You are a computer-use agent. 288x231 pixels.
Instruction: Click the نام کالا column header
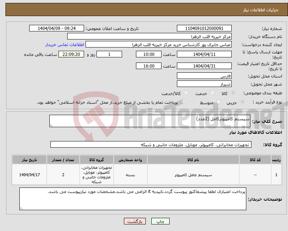(193, 160)
